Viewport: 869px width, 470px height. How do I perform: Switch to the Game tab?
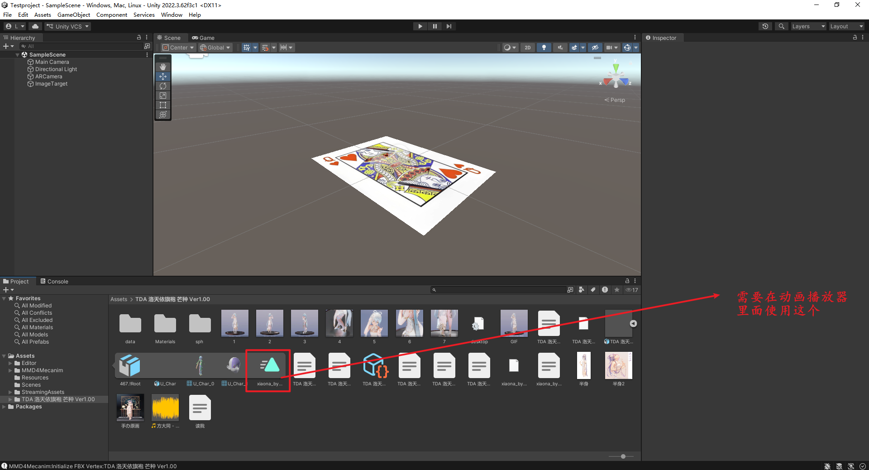(x=203, y=38)
